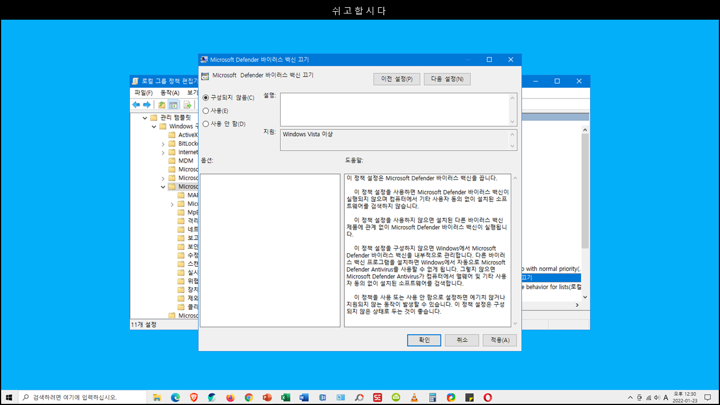Collapse the Windows components tree node
720x405 pixels.
click(x=154, y=127)
